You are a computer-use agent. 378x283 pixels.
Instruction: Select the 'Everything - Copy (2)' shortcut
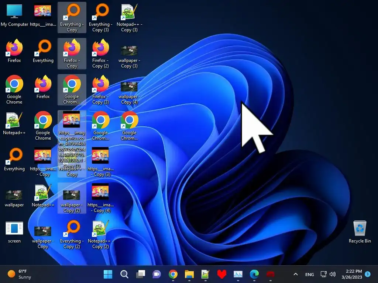[72, 234]
